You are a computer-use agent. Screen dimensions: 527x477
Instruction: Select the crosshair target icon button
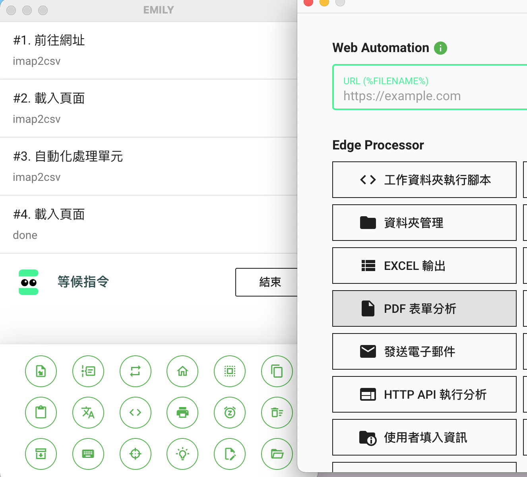[x=136, y=454]
